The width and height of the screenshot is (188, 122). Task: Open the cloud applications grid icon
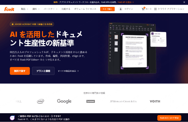pos(155,9)
